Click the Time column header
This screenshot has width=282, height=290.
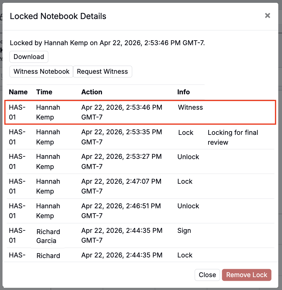[x=44, y=92]
